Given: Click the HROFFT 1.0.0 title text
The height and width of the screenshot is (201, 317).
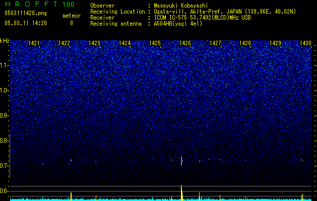Looking at the screenshot, I should point(39,4).
